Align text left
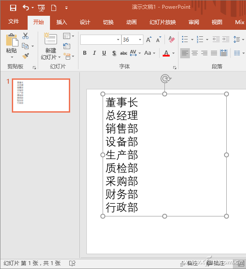 point(185,53)
